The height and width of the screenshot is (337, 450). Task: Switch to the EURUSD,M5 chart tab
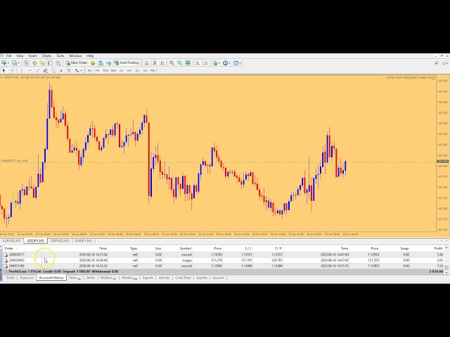click(13, 241)
